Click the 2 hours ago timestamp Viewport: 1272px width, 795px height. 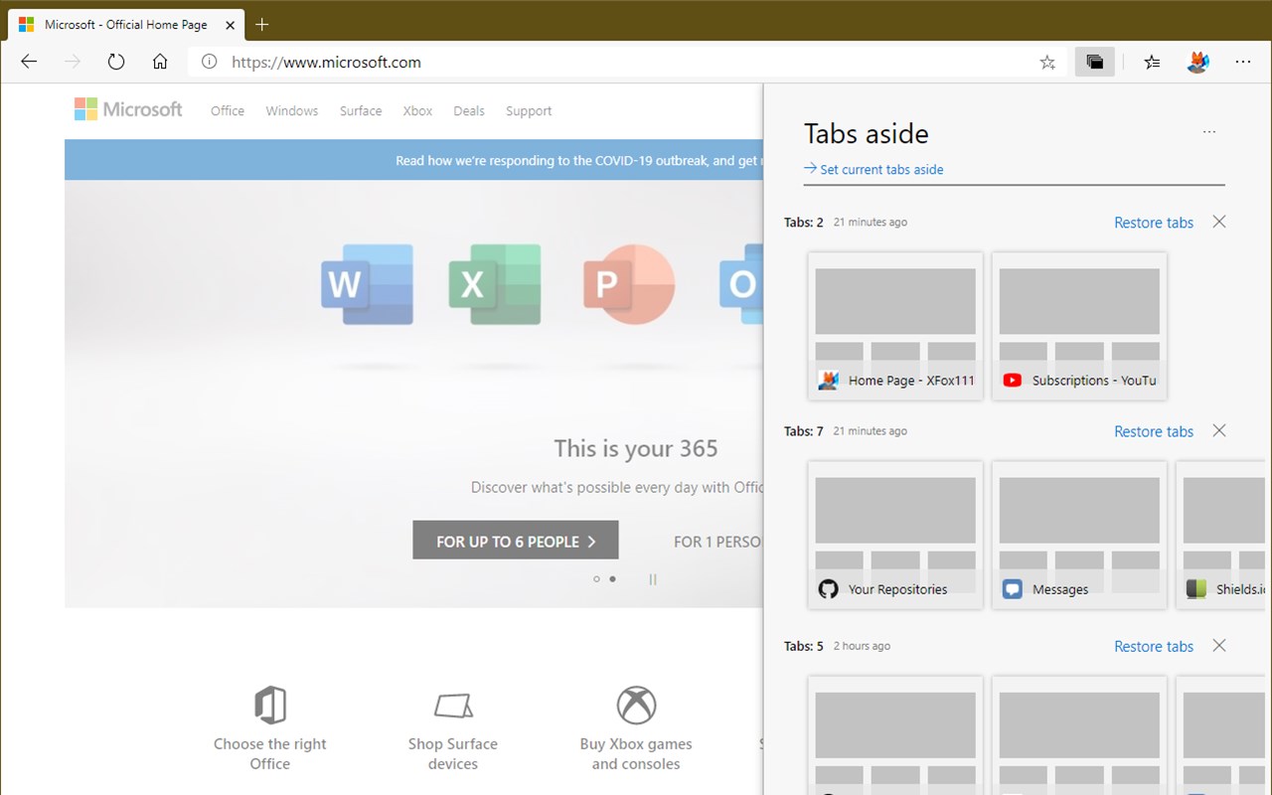(862, 646)
